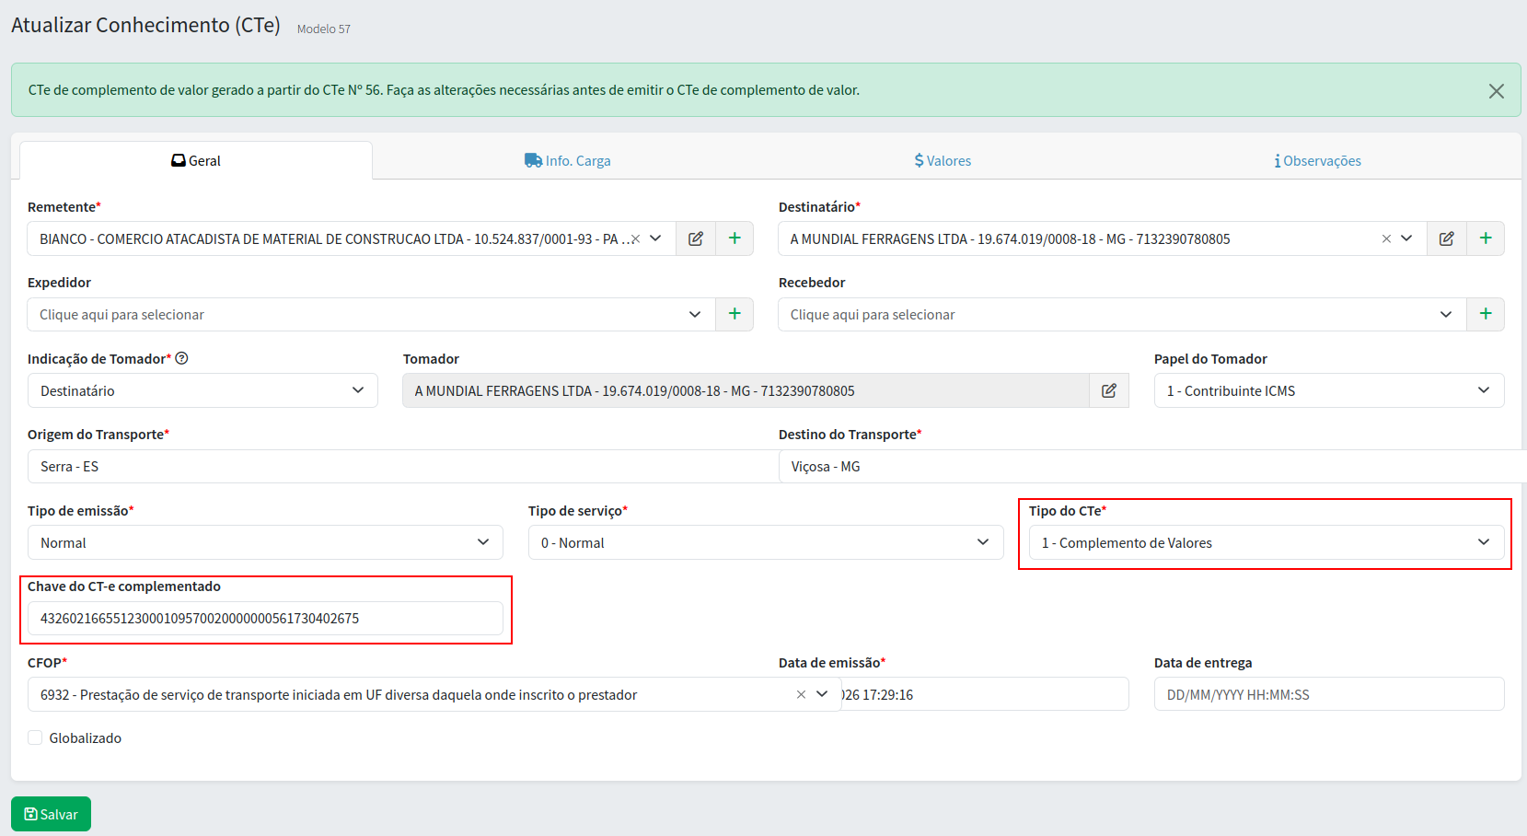Click the edit icon next to Destinatário

coord(1447,238)
